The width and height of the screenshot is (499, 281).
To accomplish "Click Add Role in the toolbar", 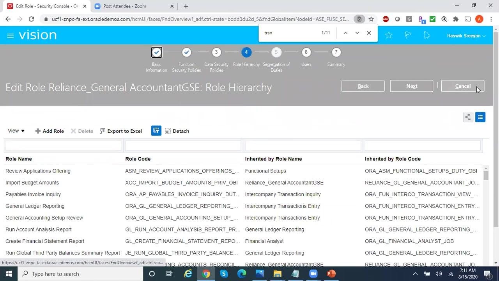I will point(50,131).
